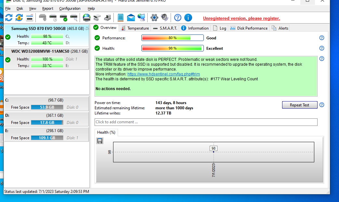
Task: Click the Repeat Test button
Action: click(x=300, y=105)
